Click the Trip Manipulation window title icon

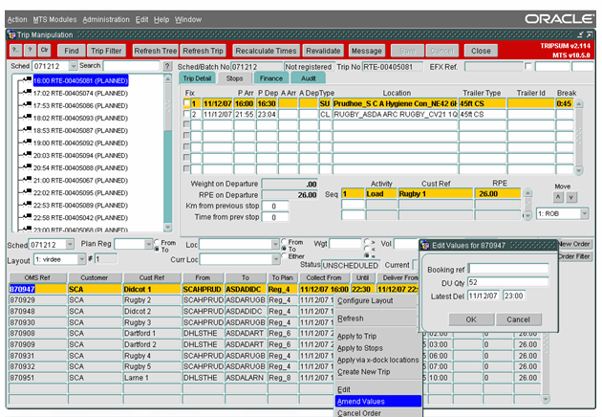coord(11,35)
